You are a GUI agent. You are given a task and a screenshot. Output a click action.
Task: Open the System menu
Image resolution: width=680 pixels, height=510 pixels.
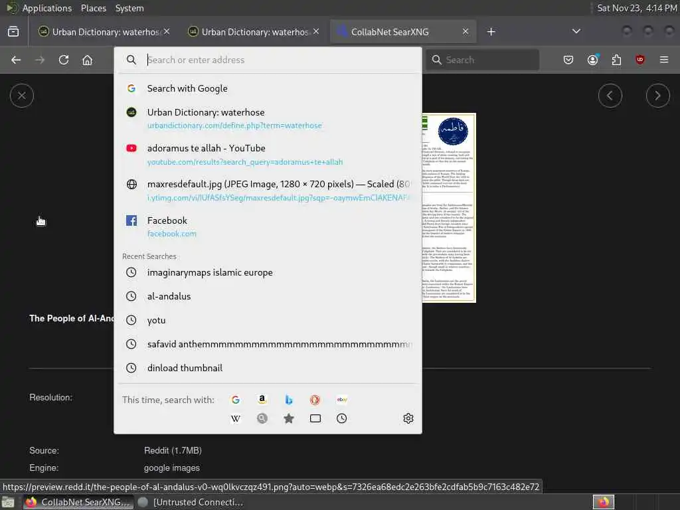pos(129,8)
